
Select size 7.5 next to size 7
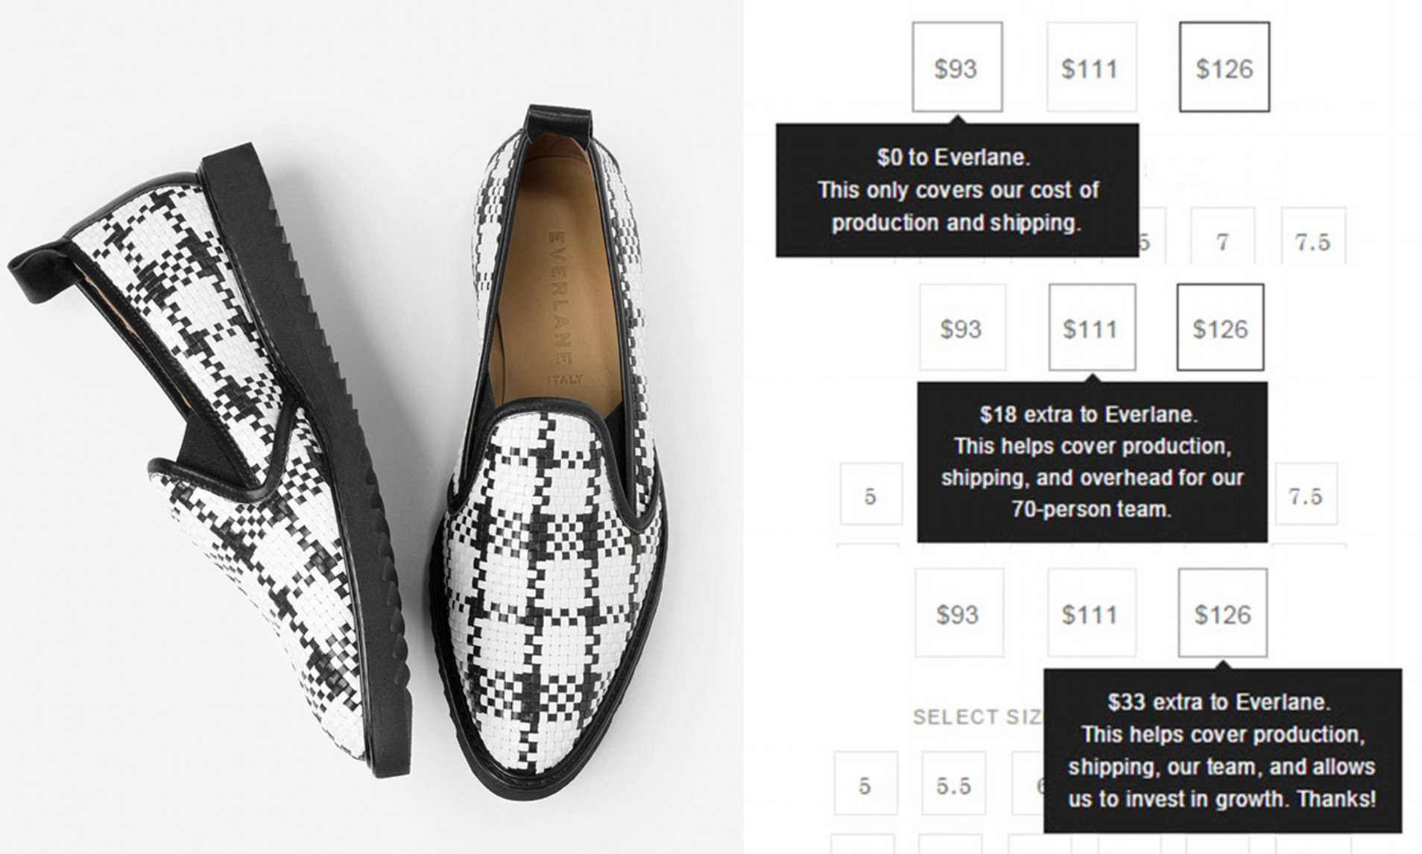(1312, 240)
